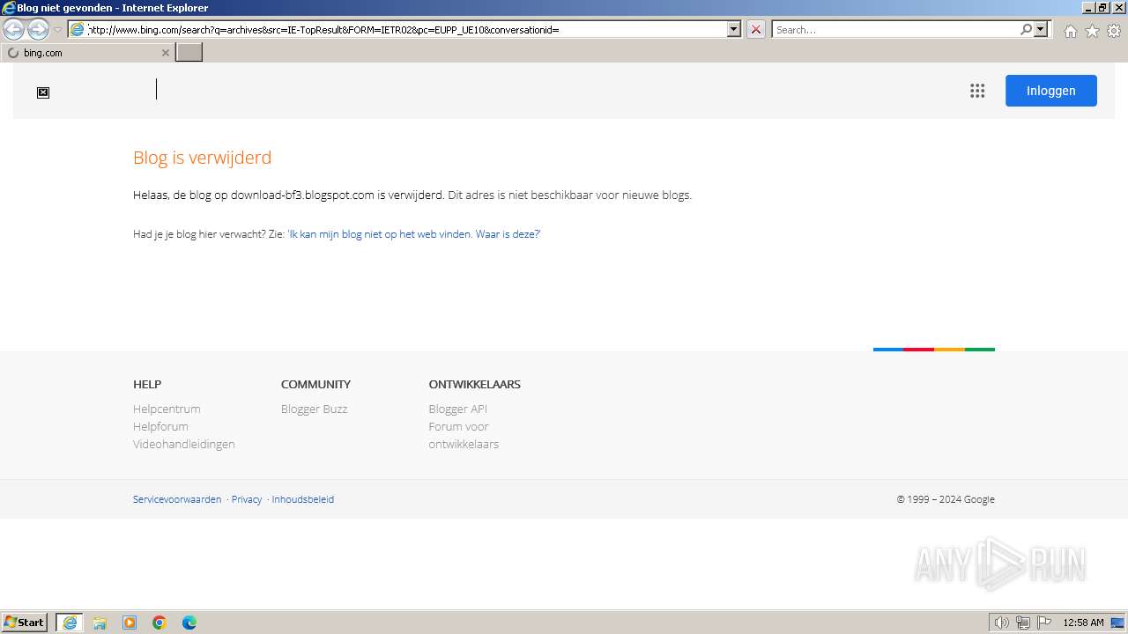Open a new tab button
Image resolution: width=1128 pixels, height=634 pixels.
tap(189, 53)
